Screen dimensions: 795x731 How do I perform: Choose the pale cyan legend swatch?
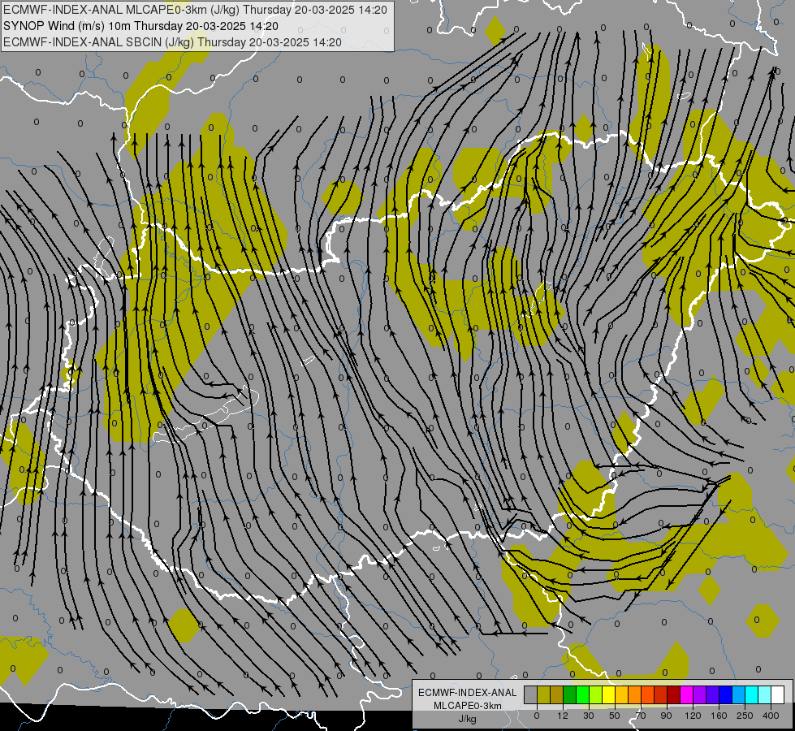pyautogui.click(x=765, y=694)
